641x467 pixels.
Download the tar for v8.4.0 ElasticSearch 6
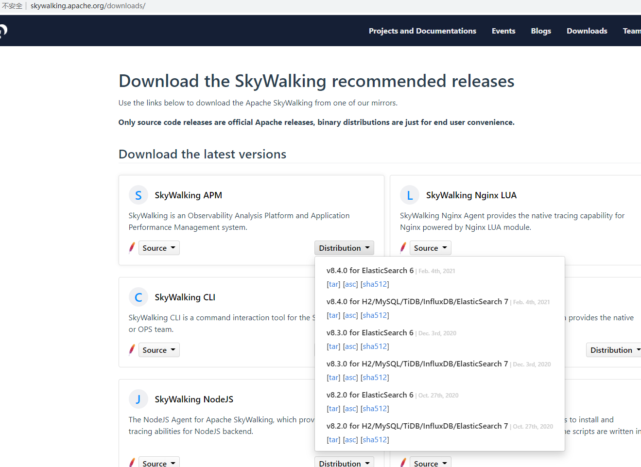click(333, 284)
